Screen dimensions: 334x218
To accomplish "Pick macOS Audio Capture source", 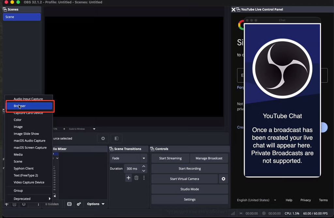I will [29, 141].
